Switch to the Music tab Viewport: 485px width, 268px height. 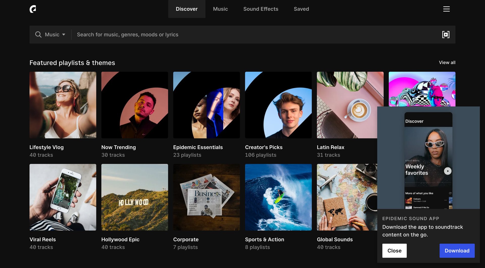pyautogui.click(x=220, y=9)
